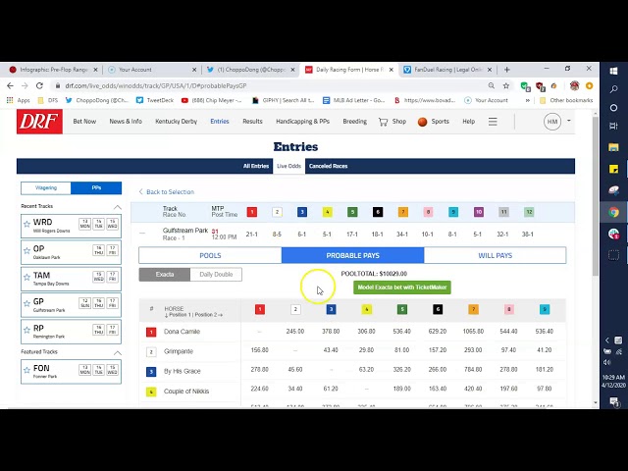Viewport: 628px width, 471px height.
Task: Select the Exacta bet type toggle
Action: pos(165,275)
